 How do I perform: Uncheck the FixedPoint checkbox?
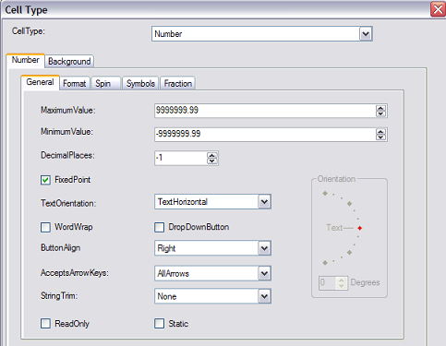[x=45, y=180]
